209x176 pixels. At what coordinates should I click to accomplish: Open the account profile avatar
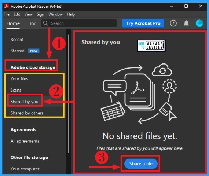click(x=199, y=23)
